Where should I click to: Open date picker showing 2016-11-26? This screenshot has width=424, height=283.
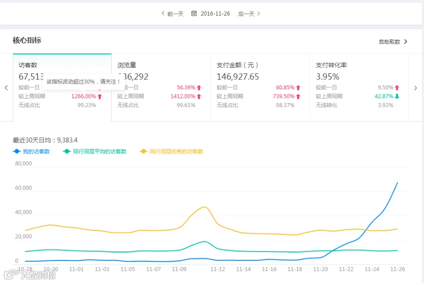tap(215, 14)
